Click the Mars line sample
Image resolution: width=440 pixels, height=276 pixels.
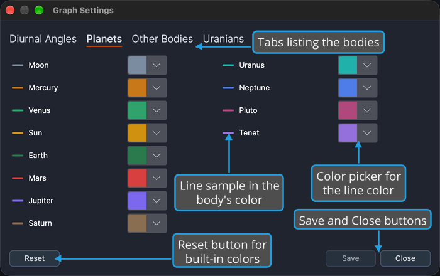[x=18, y=178]
